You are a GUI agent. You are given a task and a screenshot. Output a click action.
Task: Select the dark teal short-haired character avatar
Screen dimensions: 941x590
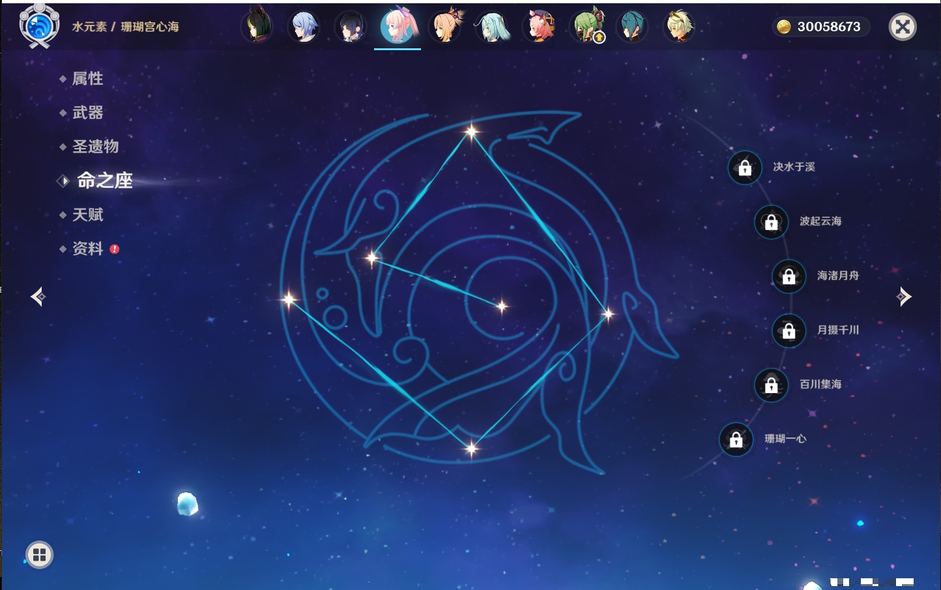632,27
